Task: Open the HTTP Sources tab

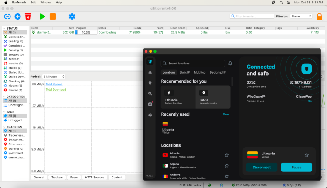Action: pyautogui.click(x=95, y=178)
